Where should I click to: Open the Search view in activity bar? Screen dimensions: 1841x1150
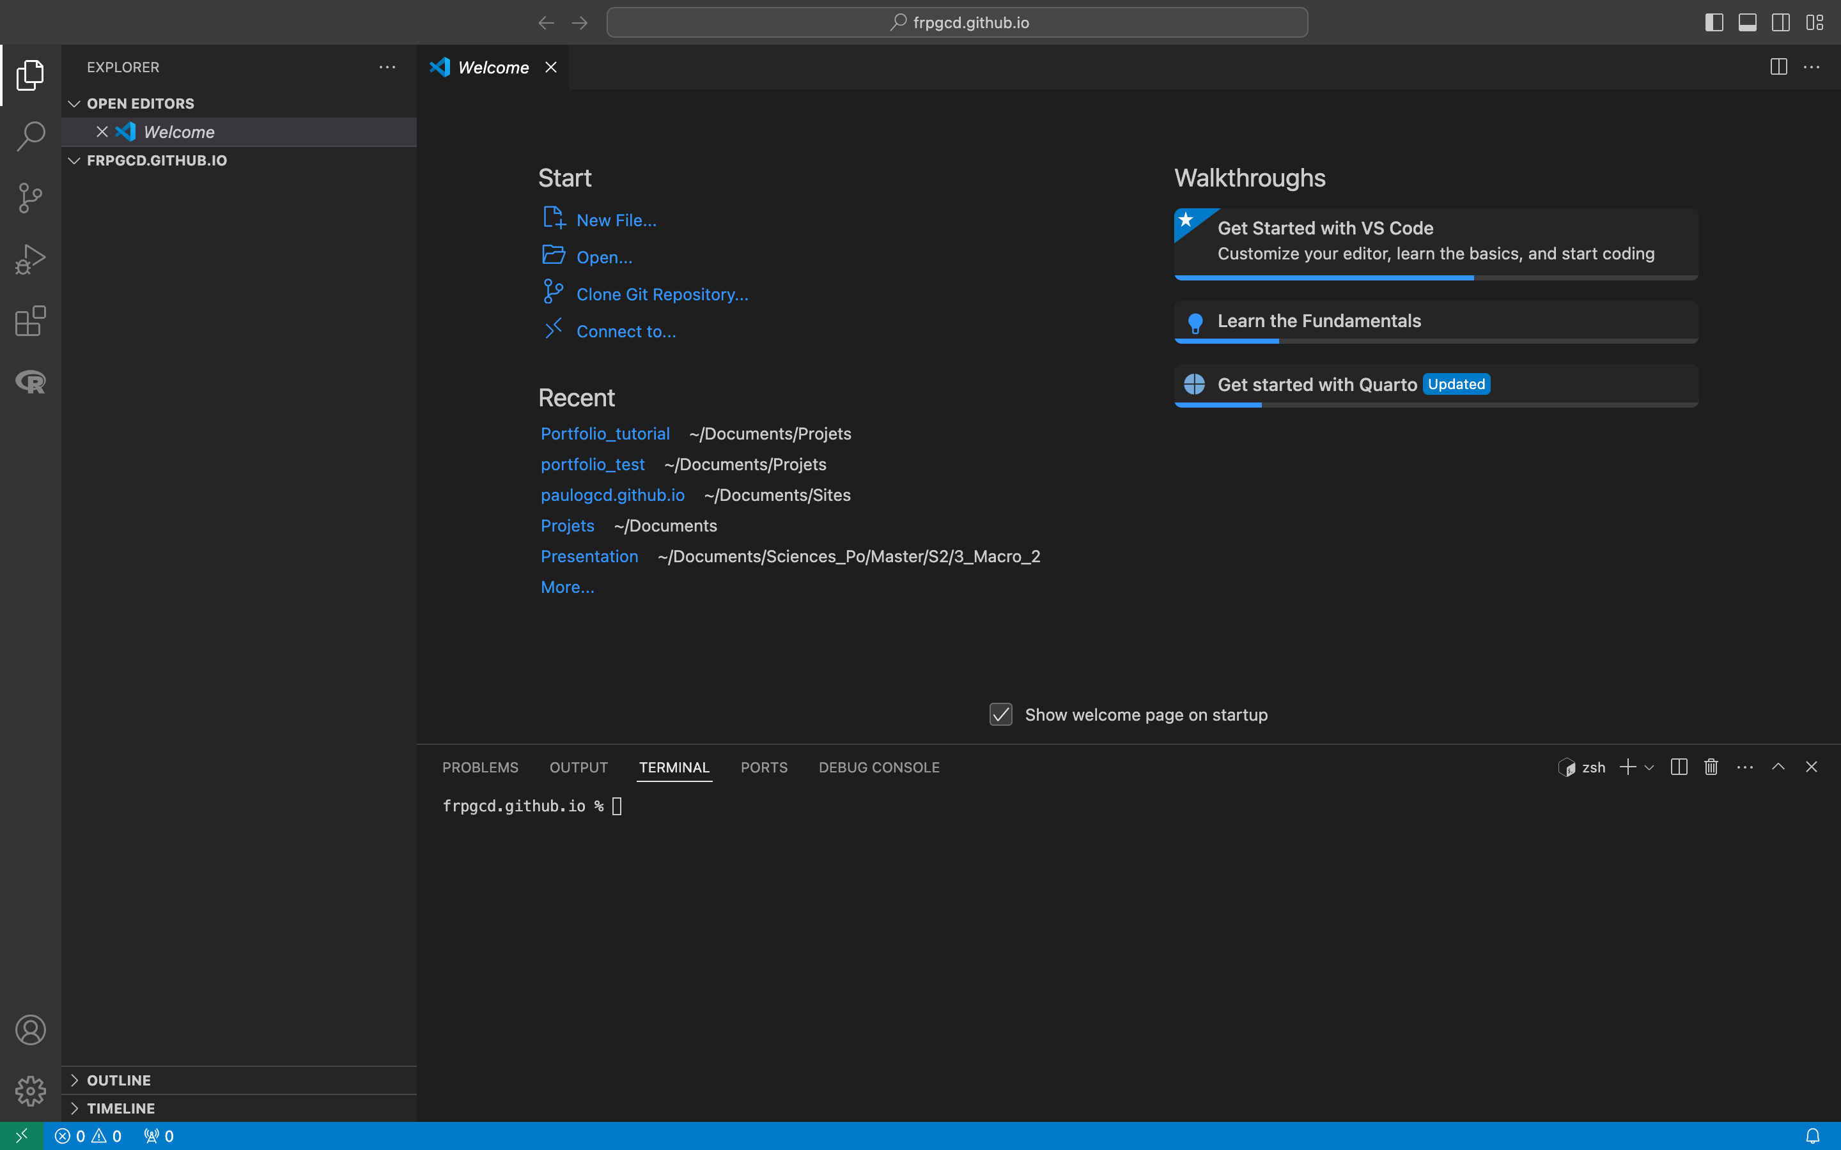tap(31, 136)
